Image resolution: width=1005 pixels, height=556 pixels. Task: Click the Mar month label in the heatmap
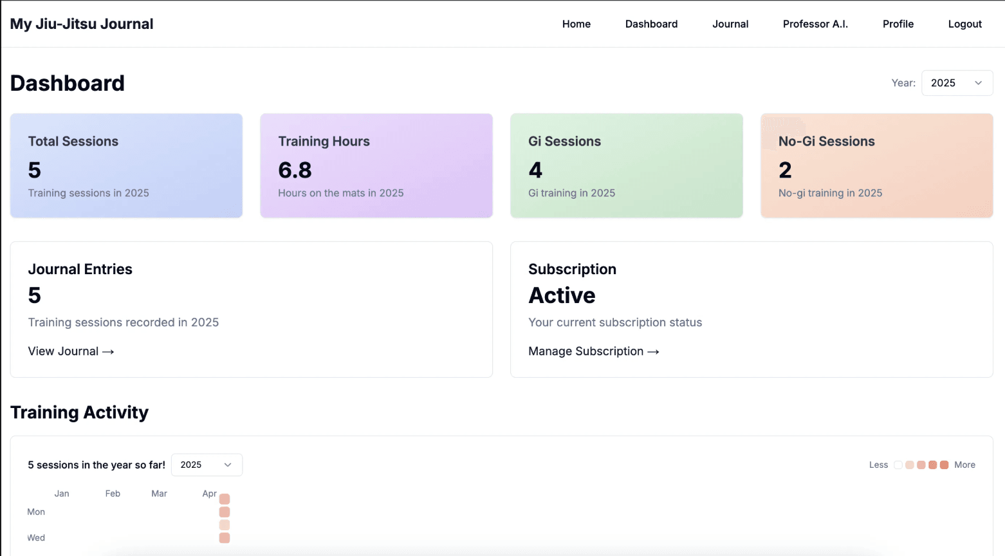pyautogui.click(x=159, y=494)
